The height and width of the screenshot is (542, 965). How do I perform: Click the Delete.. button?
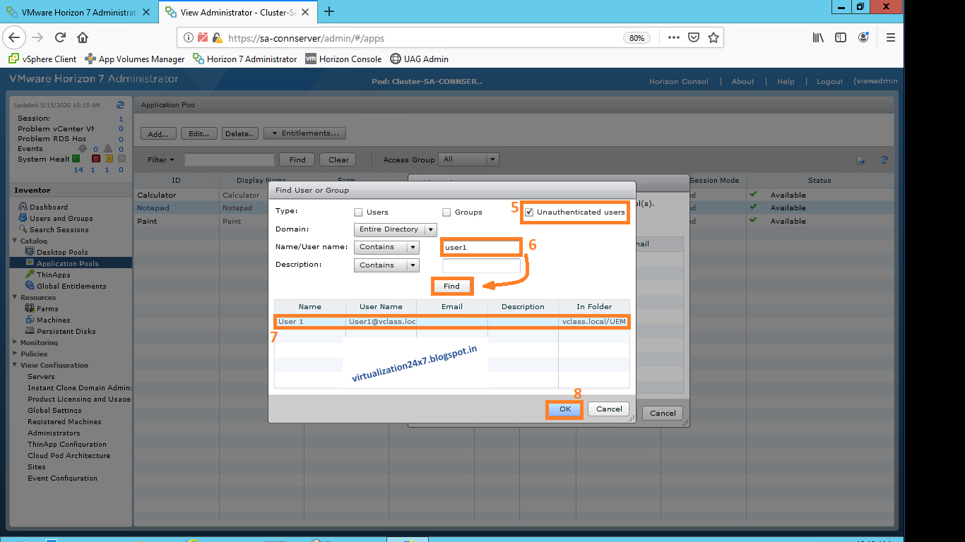point(239,133)
